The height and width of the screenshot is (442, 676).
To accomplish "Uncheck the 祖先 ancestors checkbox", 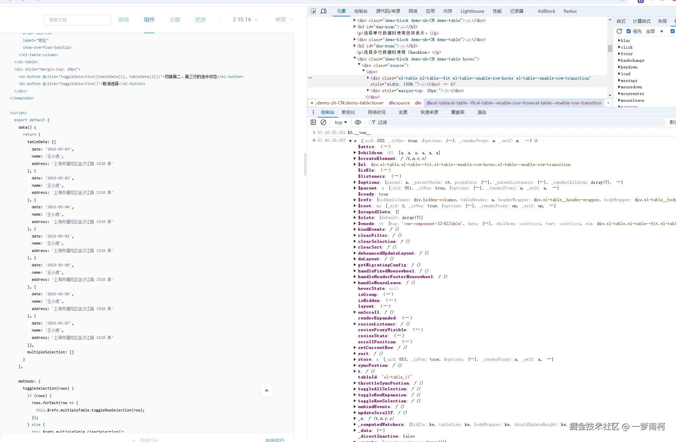I will coord(629,31).
